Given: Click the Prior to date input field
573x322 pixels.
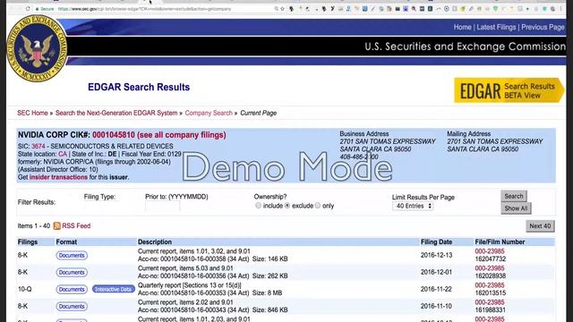Looking at the screenshot, I should (x=162, y=206).
